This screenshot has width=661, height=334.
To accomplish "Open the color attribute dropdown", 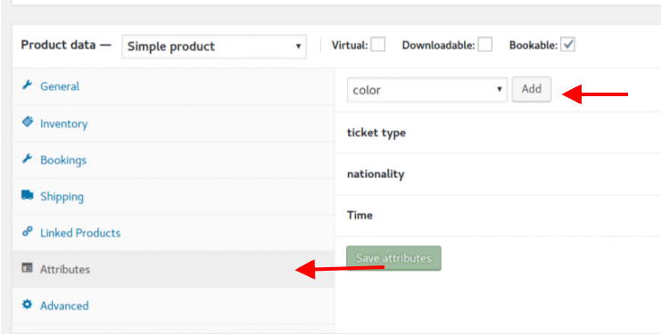I will tap(427, 90).
